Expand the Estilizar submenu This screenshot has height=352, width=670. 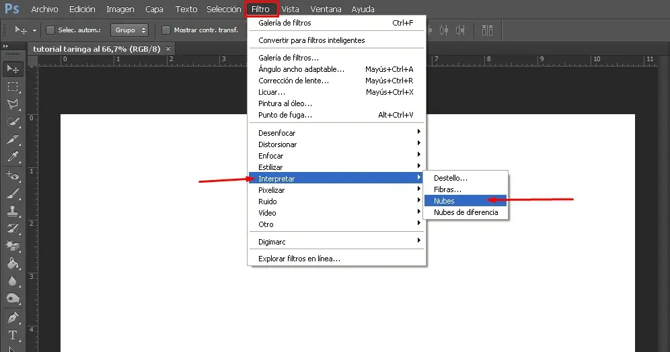418,165
